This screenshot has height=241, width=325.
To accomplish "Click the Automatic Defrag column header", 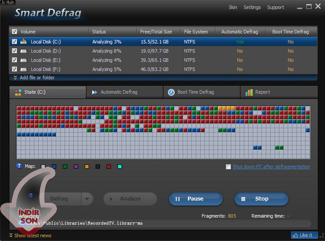I will click(240, 31).
